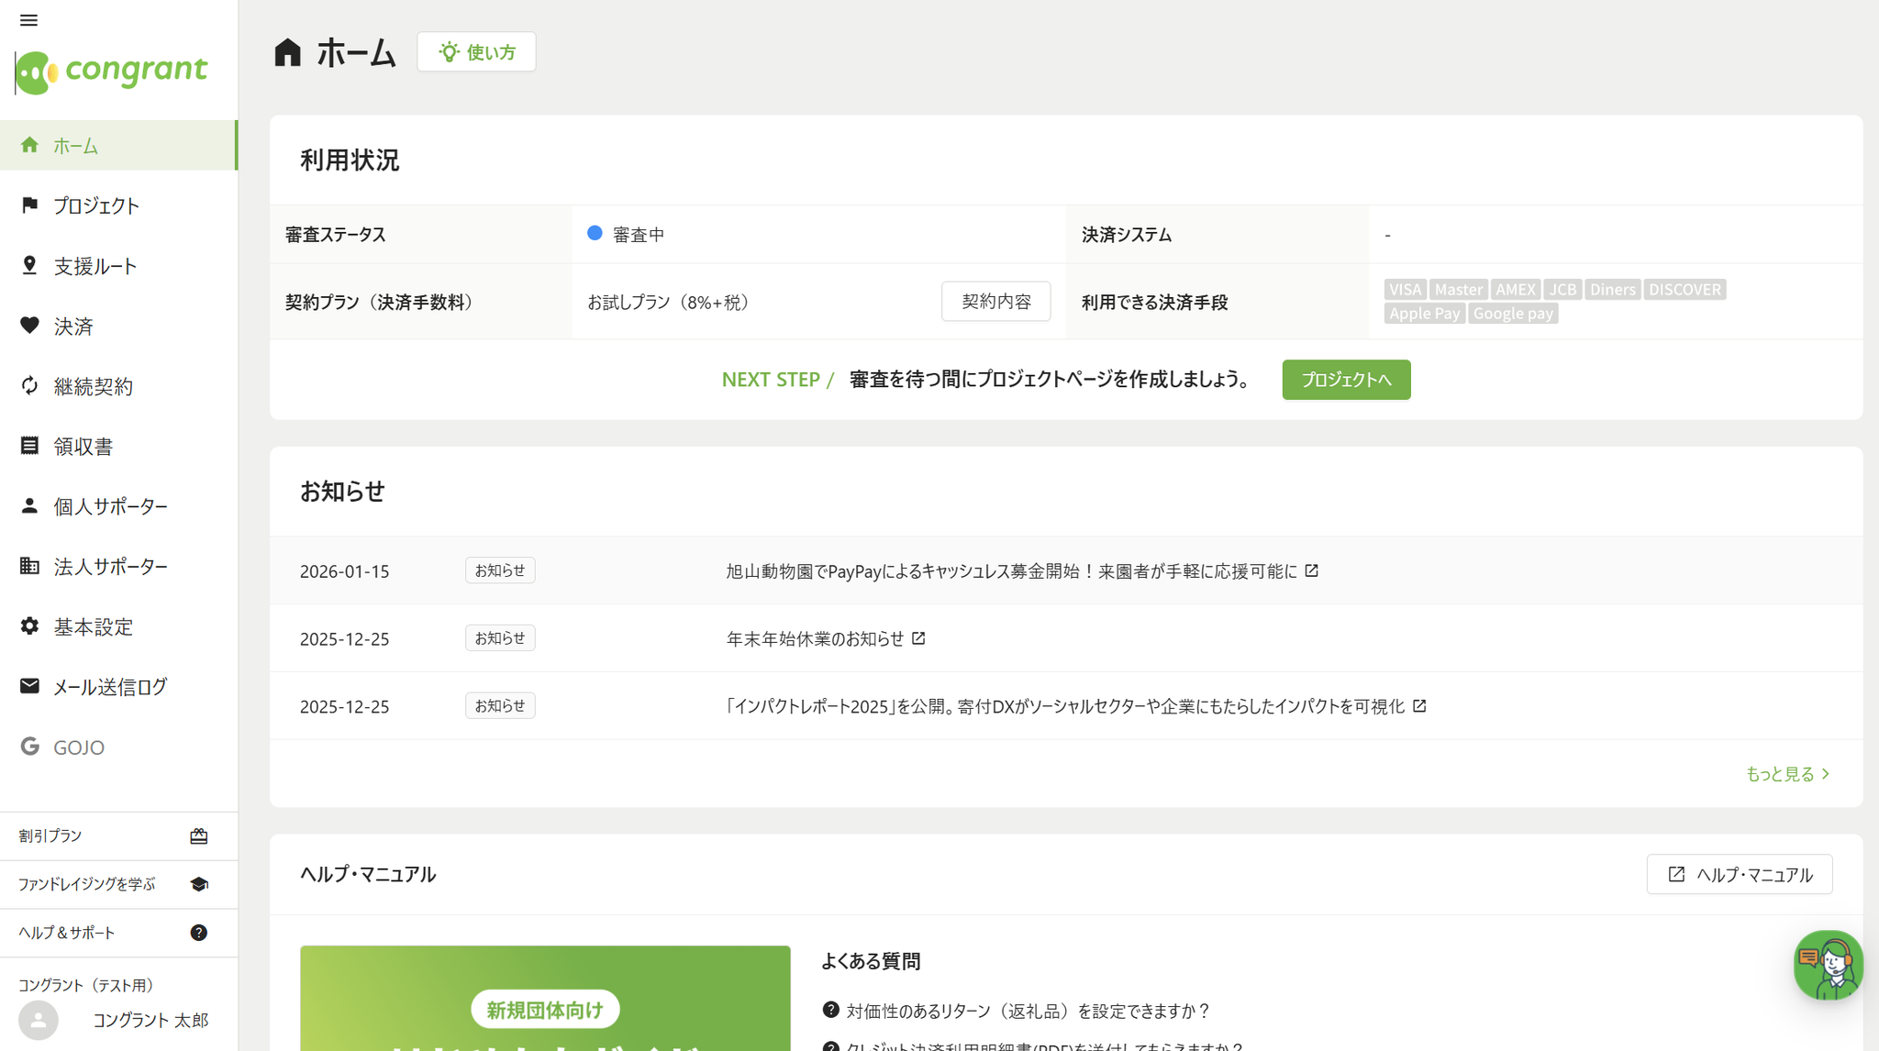1879x1051 pixels.
Task: Open 基本設定 settings menu
Action: (93, 626)
